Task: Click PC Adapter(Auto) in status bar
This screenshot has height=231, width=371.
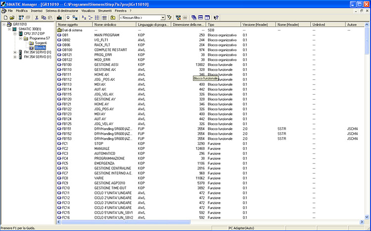Action: click(241, 228)
